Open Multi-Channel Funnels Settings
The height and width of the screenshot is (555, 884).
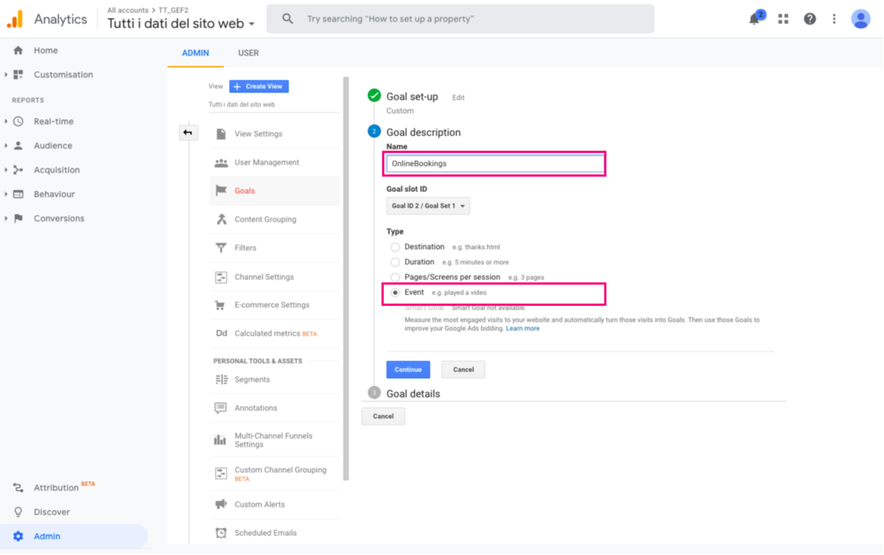click(274, 440)
